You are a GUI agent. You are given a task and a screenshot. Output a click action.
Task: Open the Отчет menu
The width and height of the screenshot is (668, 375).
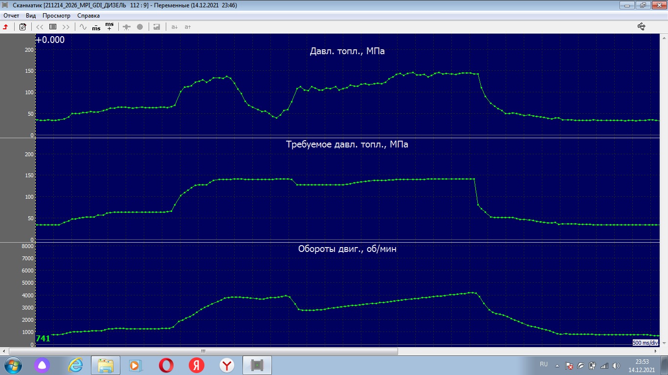(x=11, y=16)
